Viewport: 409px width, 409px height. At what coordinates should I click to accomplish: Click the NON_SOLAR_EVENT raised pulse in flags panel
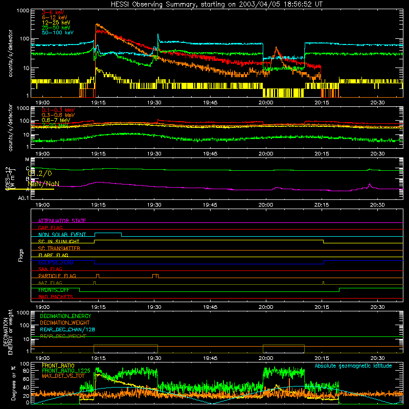pos(108,234)
